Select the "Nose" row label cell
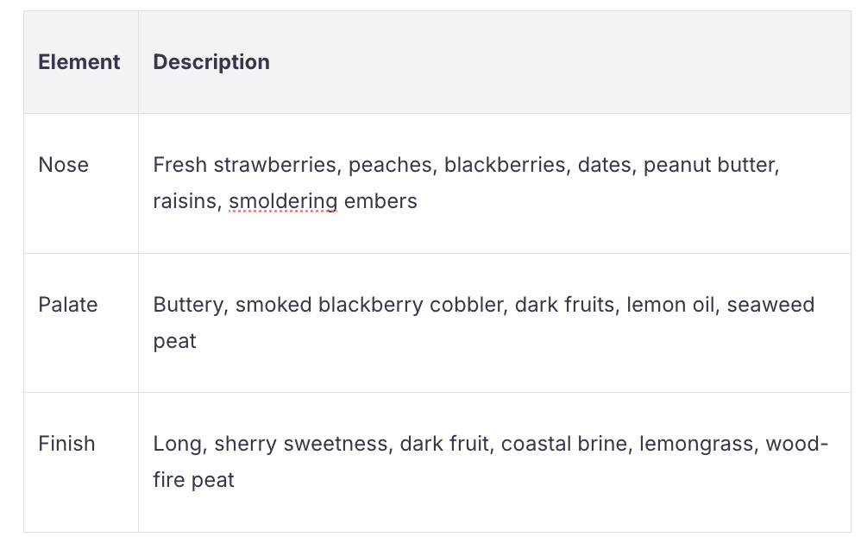Viewport: 861px width, 537px height. 64,165
